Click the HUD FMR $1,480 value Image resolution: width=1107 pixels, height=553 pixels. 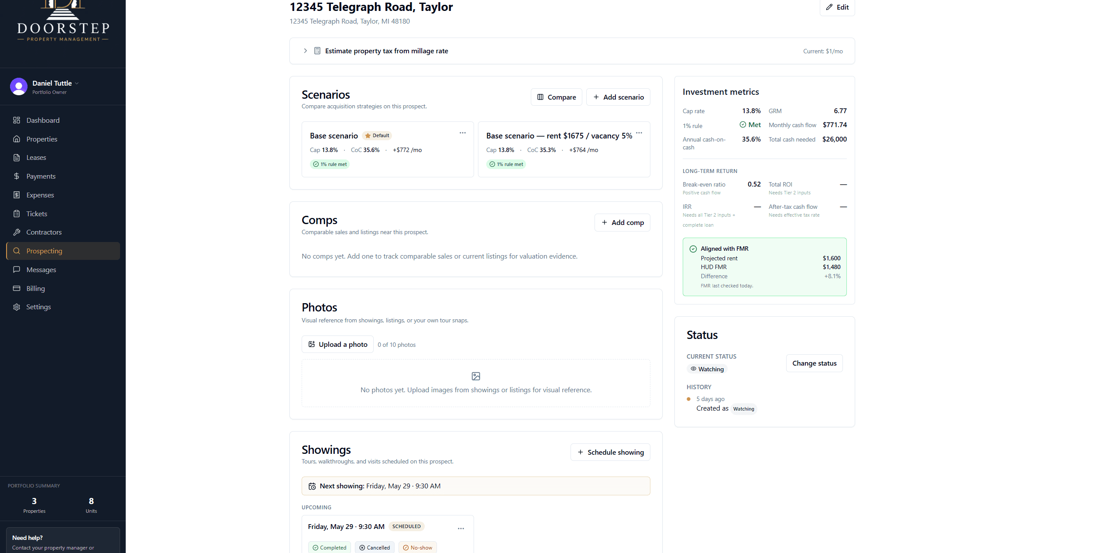point(832,267)
